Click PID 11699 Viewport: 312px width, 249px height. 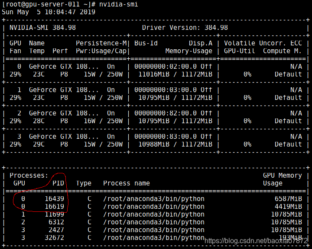(x=54, y=214)
